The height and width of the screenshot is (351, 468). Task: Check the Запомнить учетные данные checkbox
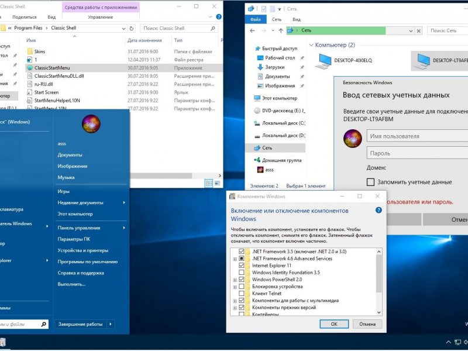point(370,182)
